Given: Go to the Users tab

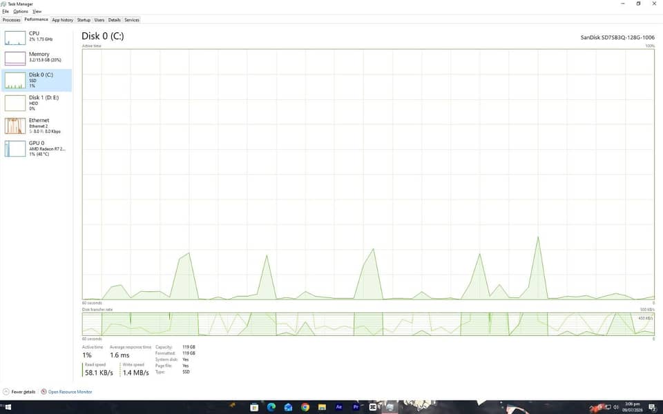Looking at the screenshot, I should [x=99, y=20].
